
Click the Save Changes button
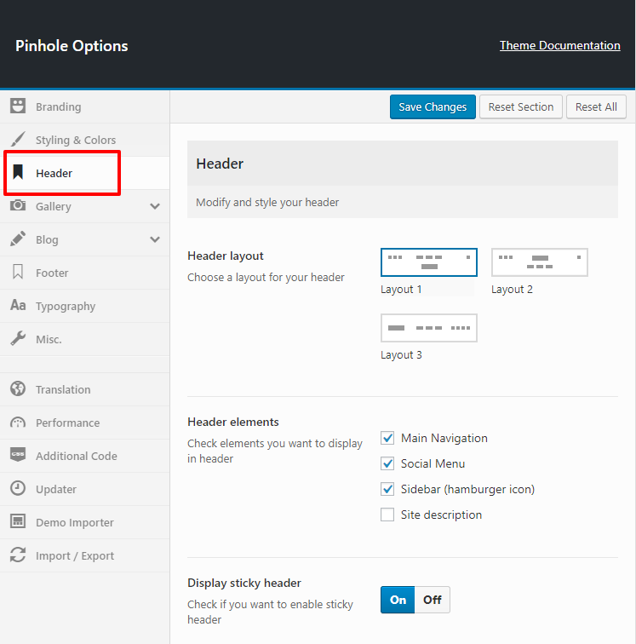[433, 106]
